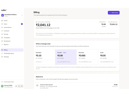Click the Autumn menu launch broadcast icon

tap(37, 85)
